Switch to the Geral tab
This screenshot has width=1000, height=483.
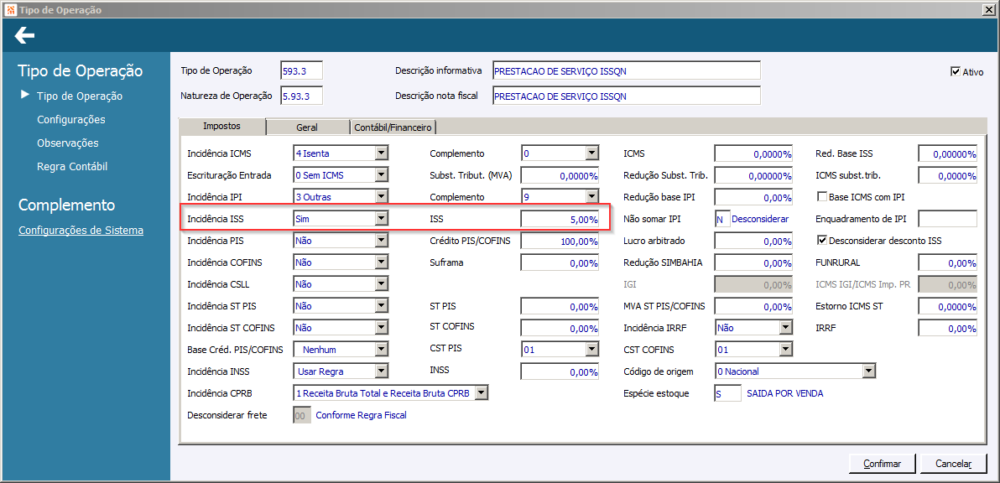click(307, 127)
